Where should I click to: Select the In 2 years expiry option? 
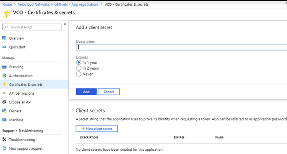[79, 68]
